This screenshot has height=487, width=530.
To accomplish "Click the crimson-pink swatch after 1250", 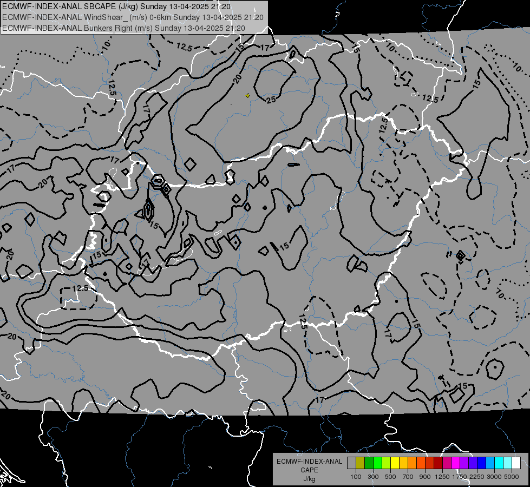I will [447, 463].
